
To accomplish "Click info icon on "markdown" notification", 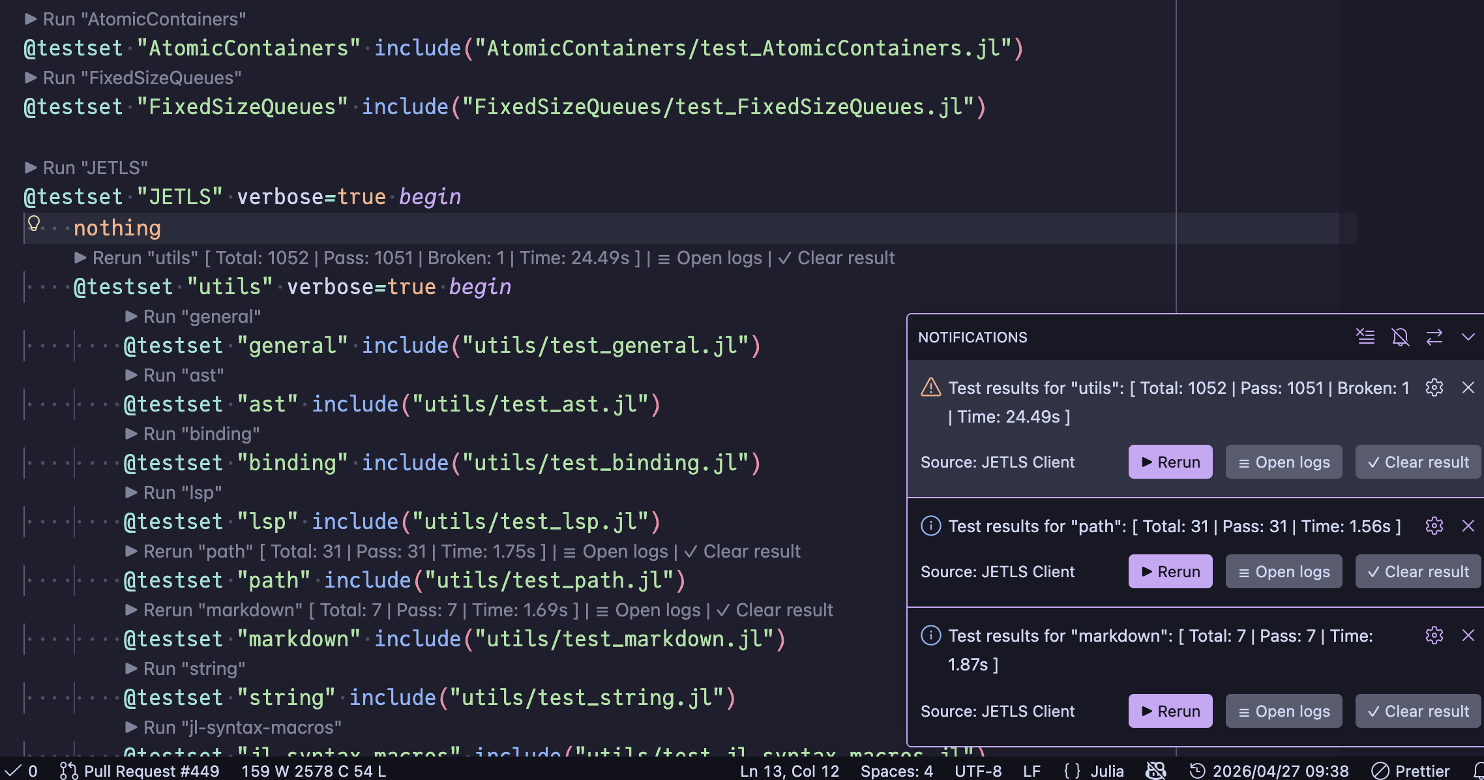I will 930,636.
